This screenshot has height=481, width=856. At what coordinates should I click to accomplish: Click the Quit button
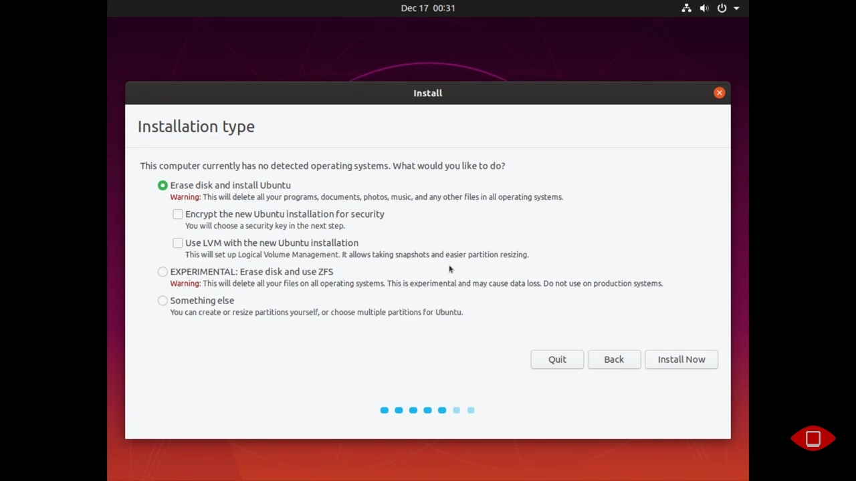coord(557,359)
